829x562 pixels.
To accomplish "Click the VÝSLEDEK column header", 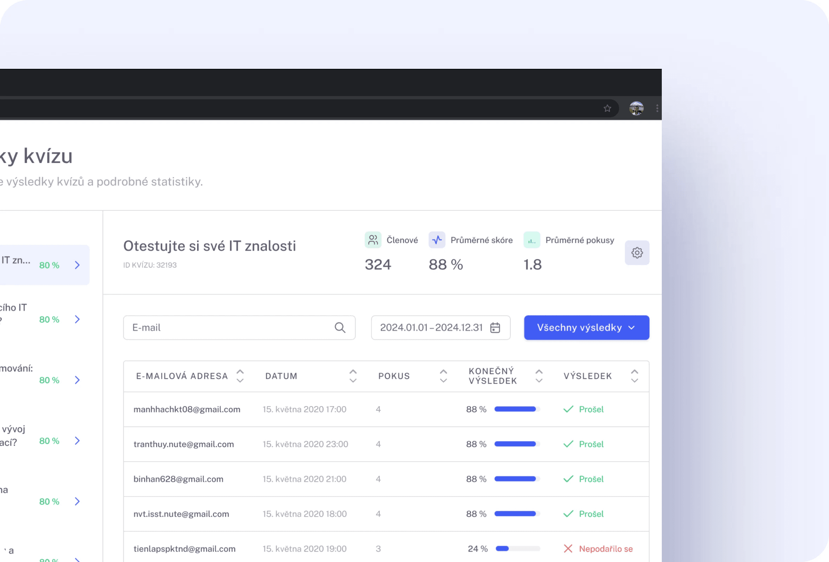I will point(588,376).
